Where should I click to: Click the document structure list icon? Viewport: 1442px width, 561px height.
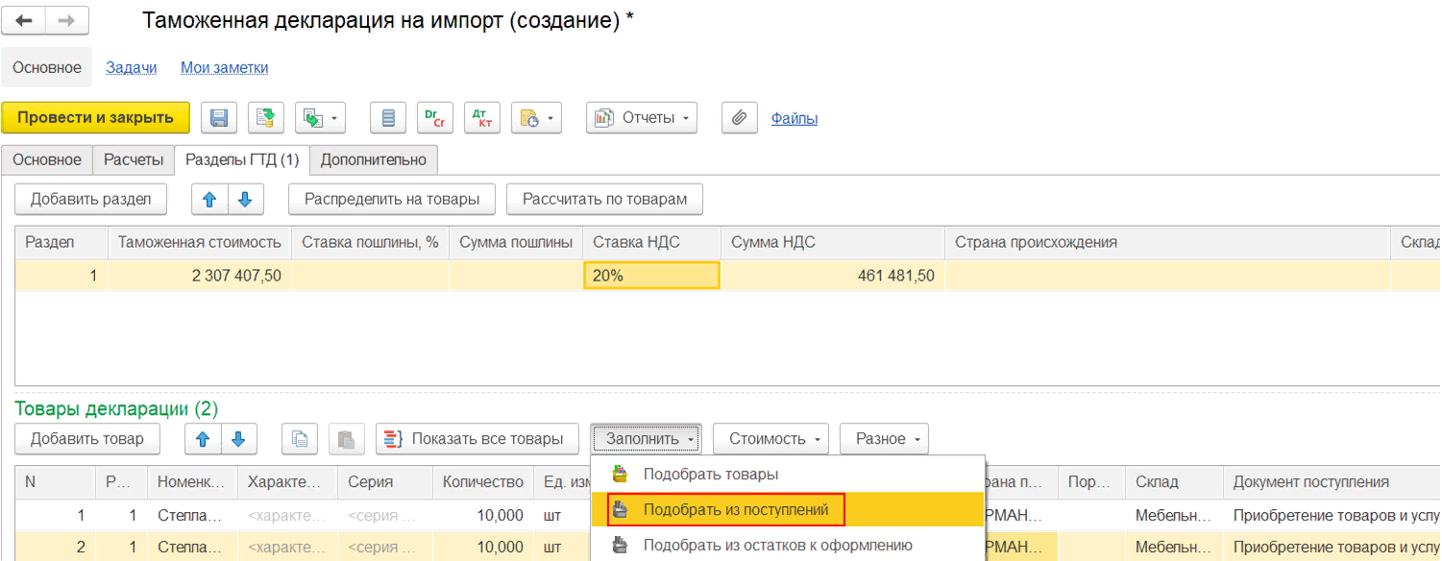pyautogui.click(x=388, y=118)
